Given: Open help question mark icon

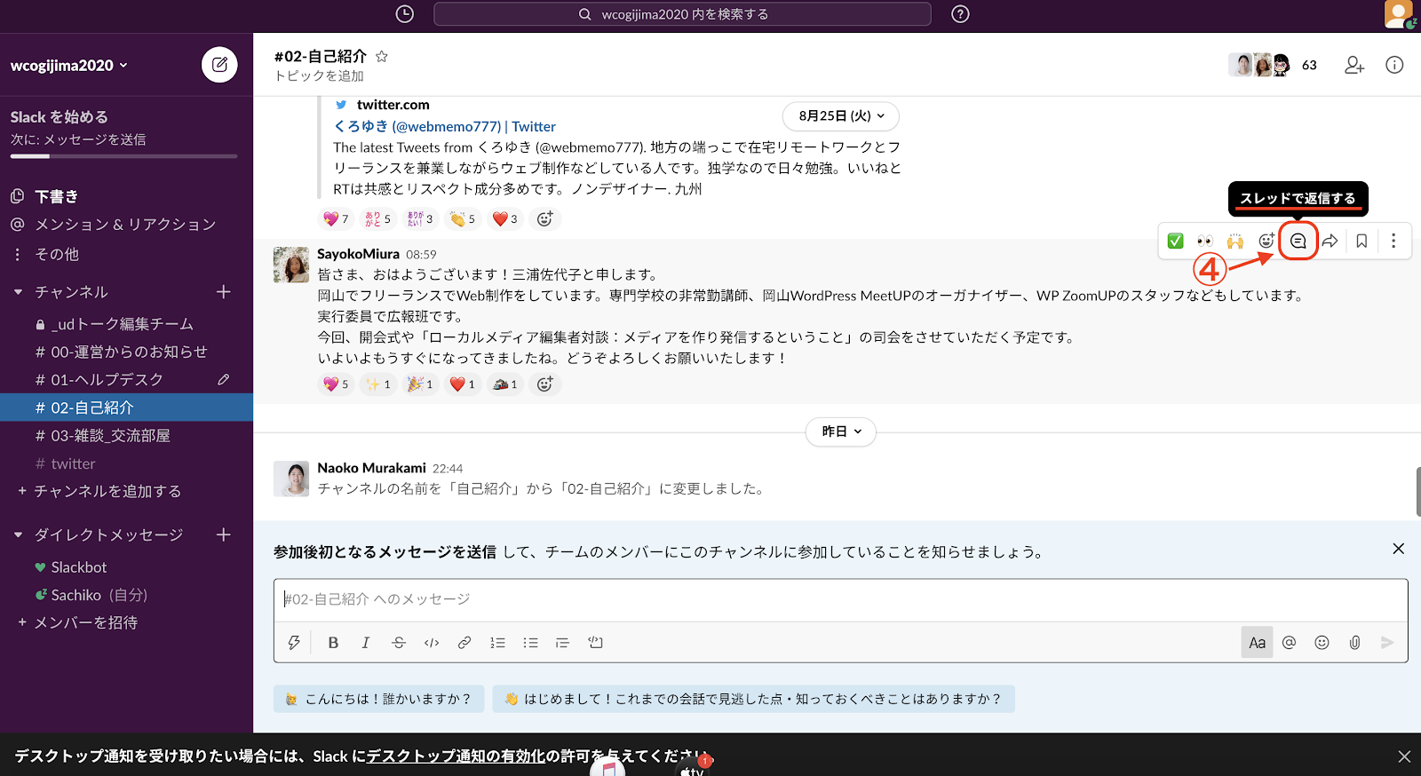Looking at the screenshot, I should pos(960,14).
